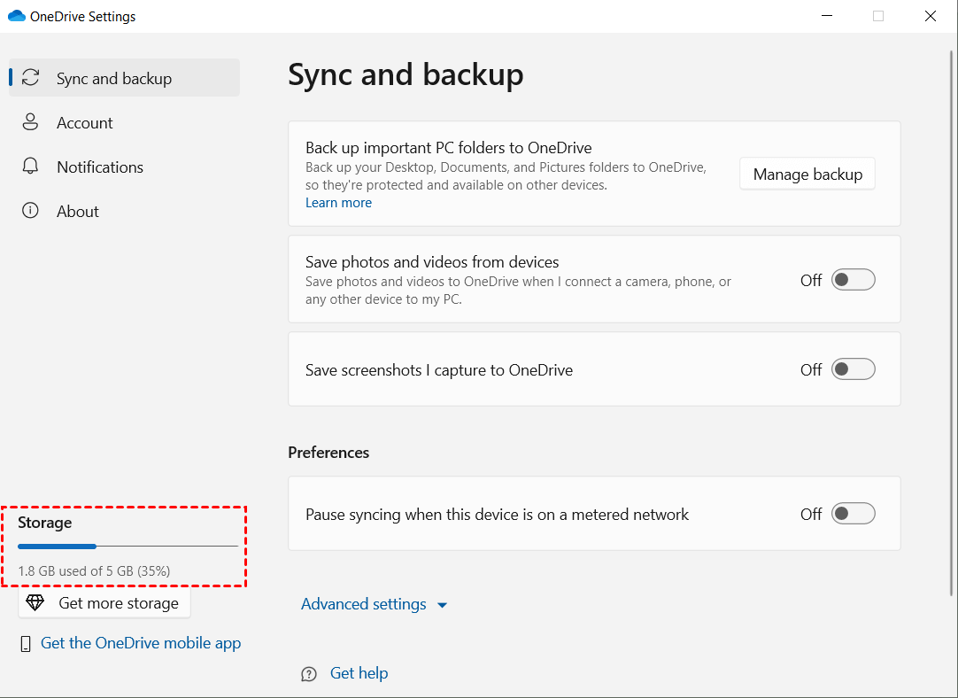Open the Account settings page
Screen dimensions: 958x698
click(x=125, y=122)
